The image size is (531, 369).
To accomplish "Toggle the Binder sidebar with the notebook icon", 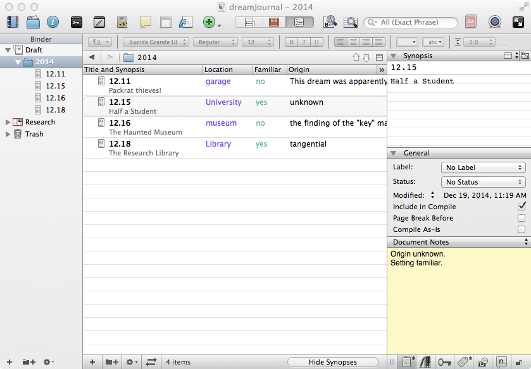I will coord(13,22).
